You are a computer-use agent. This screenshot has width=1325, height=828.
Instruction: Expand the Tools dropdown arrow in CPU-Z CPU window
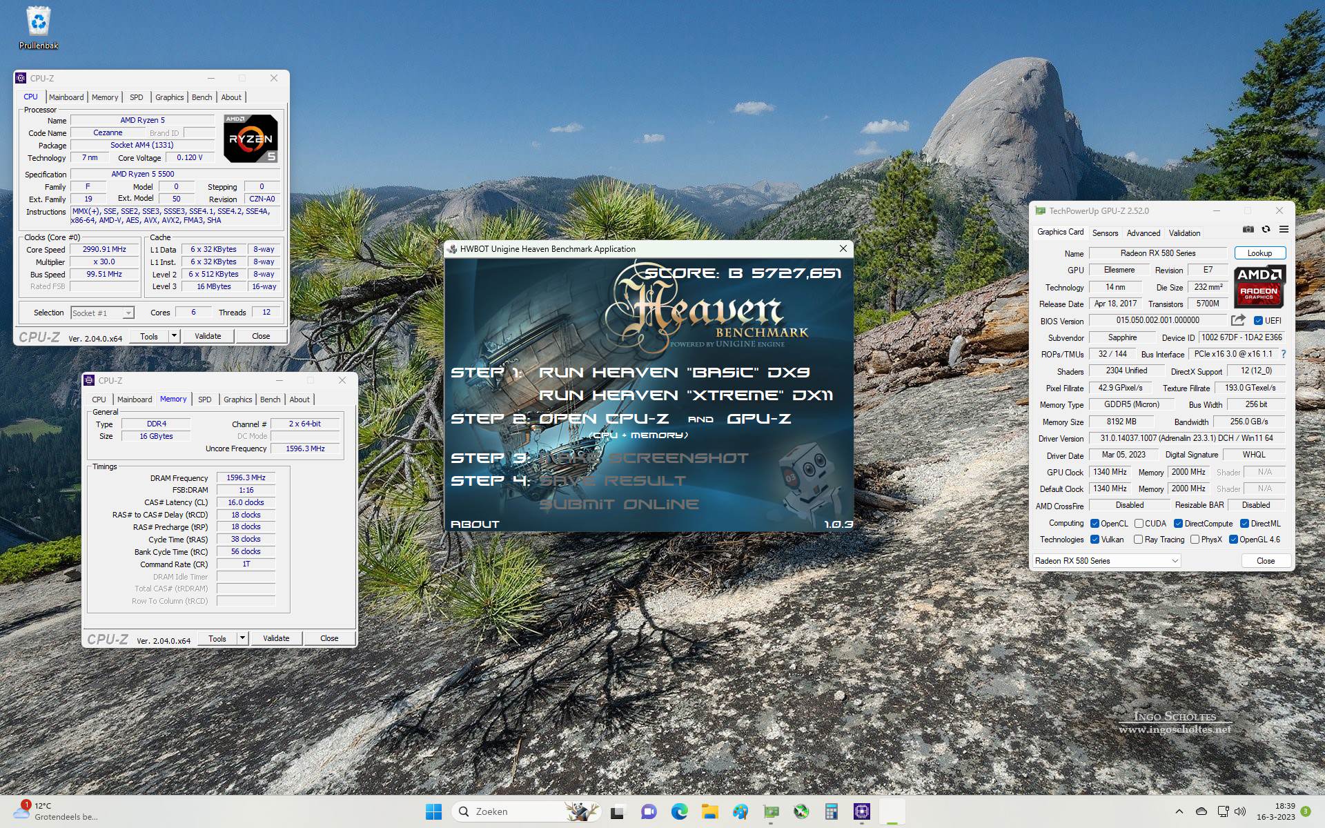[x=174, y=336]
